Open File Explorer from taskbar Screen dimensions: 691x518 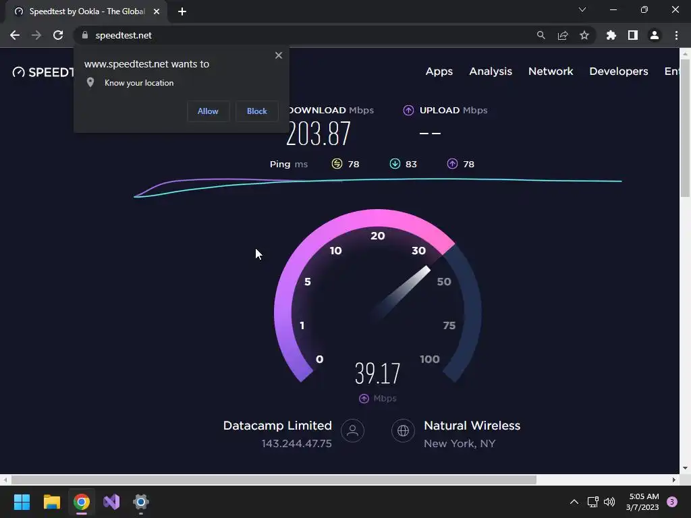51,502
